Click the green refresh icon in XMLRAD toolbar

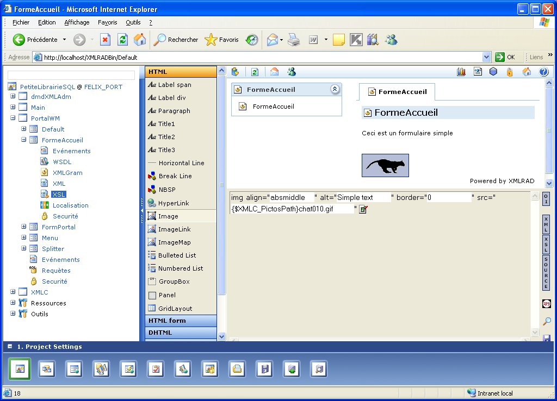point(254,72)
